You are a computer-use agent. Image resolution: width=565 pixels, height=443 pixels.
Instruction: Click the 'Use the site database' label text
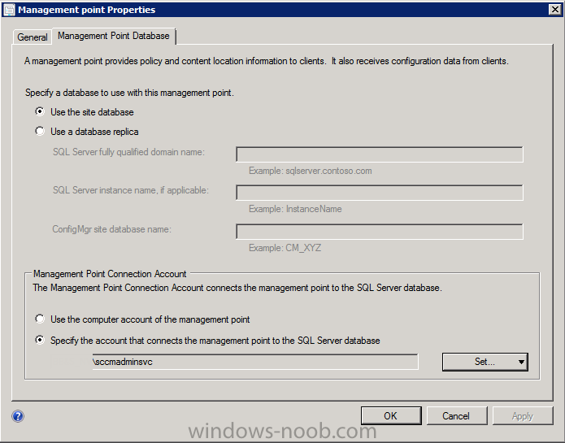tap(92, 112)
